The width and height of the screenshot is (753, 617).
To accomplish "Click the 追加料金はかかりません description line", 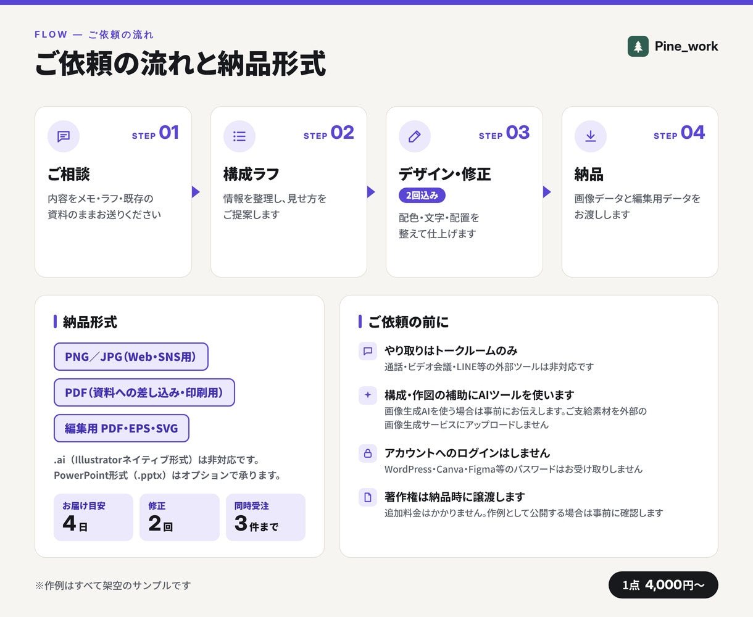I will pos(524,513).
